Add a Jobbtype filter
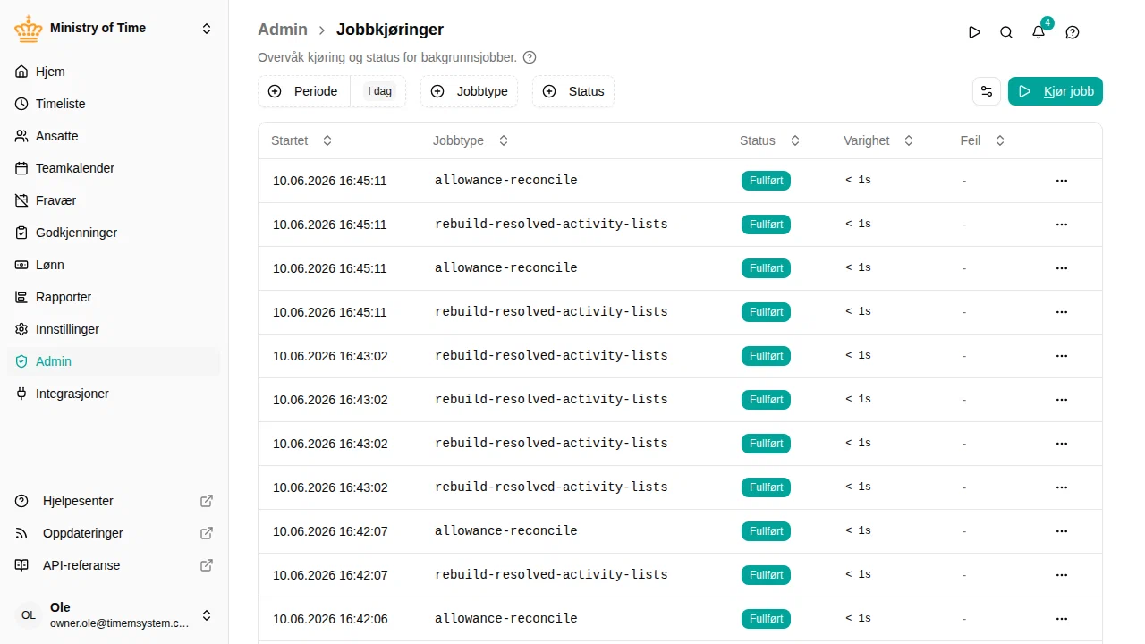The image size is (1145, 644). pos(469,91)
